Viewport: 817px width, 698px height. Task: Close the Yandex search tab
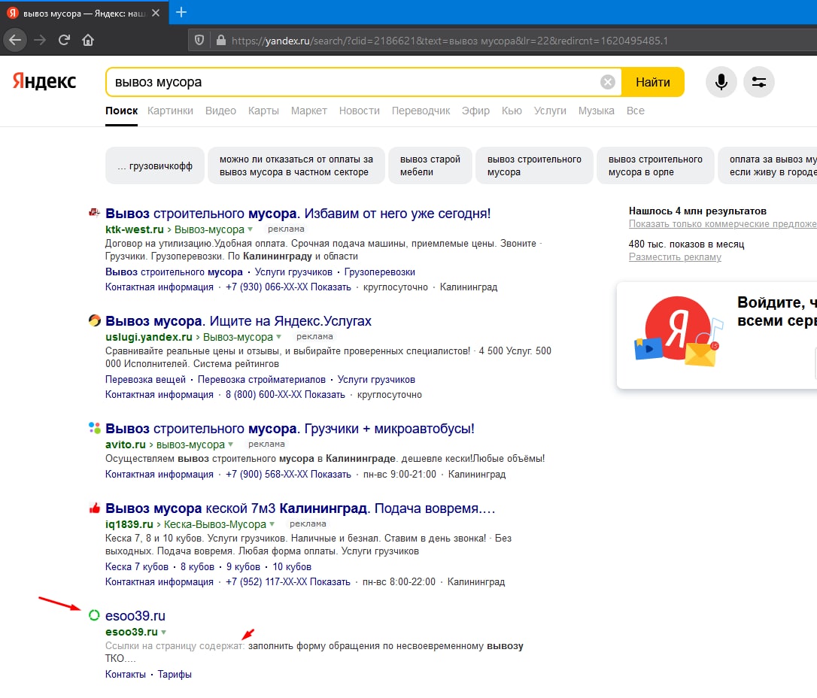[x=155, y=13]
